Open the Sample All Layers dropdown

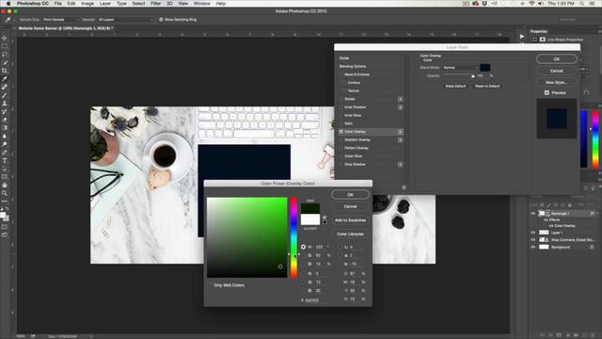click(x=125, y=19)
